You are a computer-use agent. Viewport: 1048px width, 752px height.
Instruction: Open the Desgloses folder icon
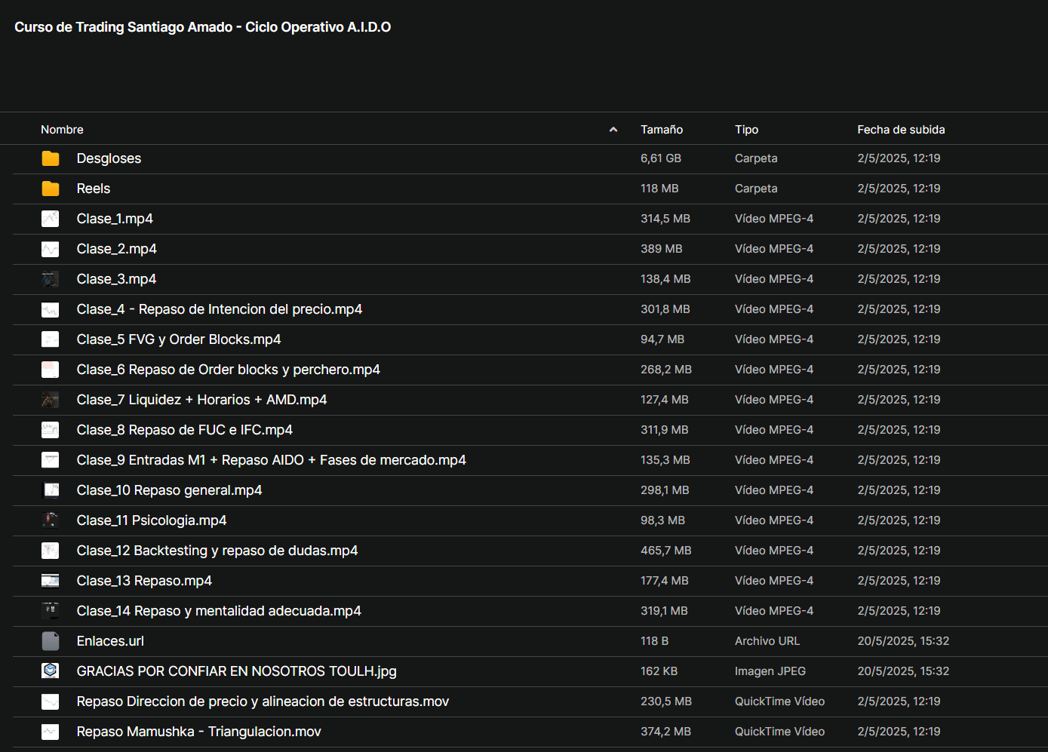(51, 158)
